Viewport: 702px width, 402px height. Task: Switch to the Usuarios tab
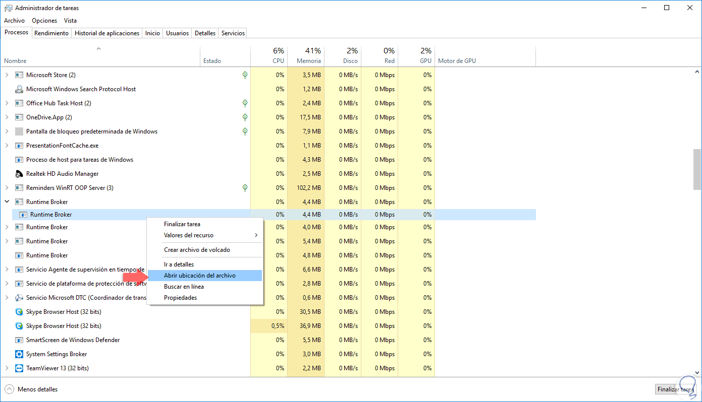178,33
